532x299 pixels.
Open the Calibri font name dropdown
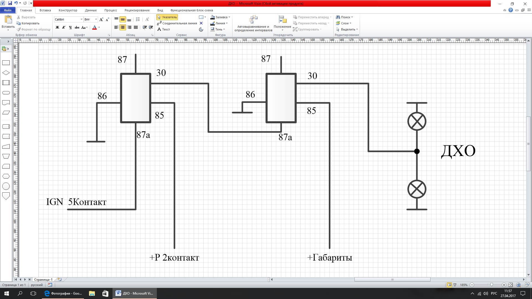point(81,19)
